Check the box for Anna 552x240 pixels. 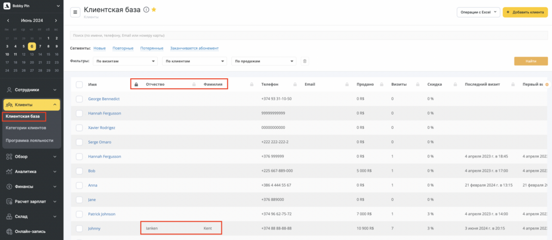click(x=79, y=186)
